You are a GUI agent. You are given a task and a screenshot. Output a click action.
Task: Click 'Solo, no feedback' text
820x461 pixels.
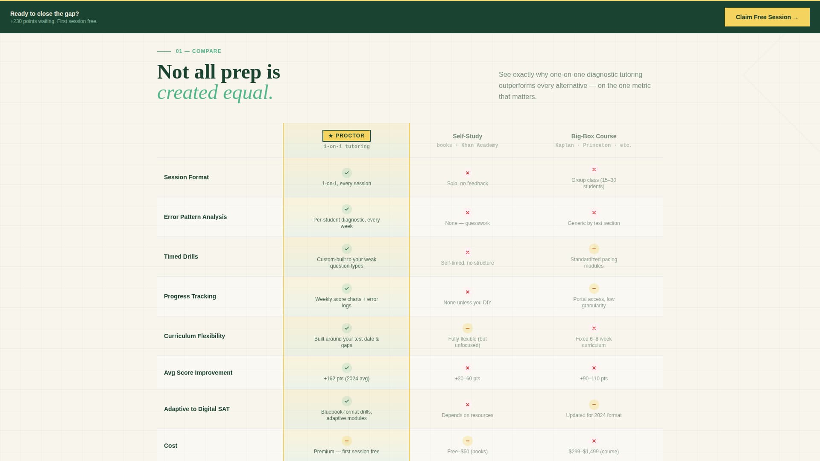pyautogui.click(x=467, y=184)
